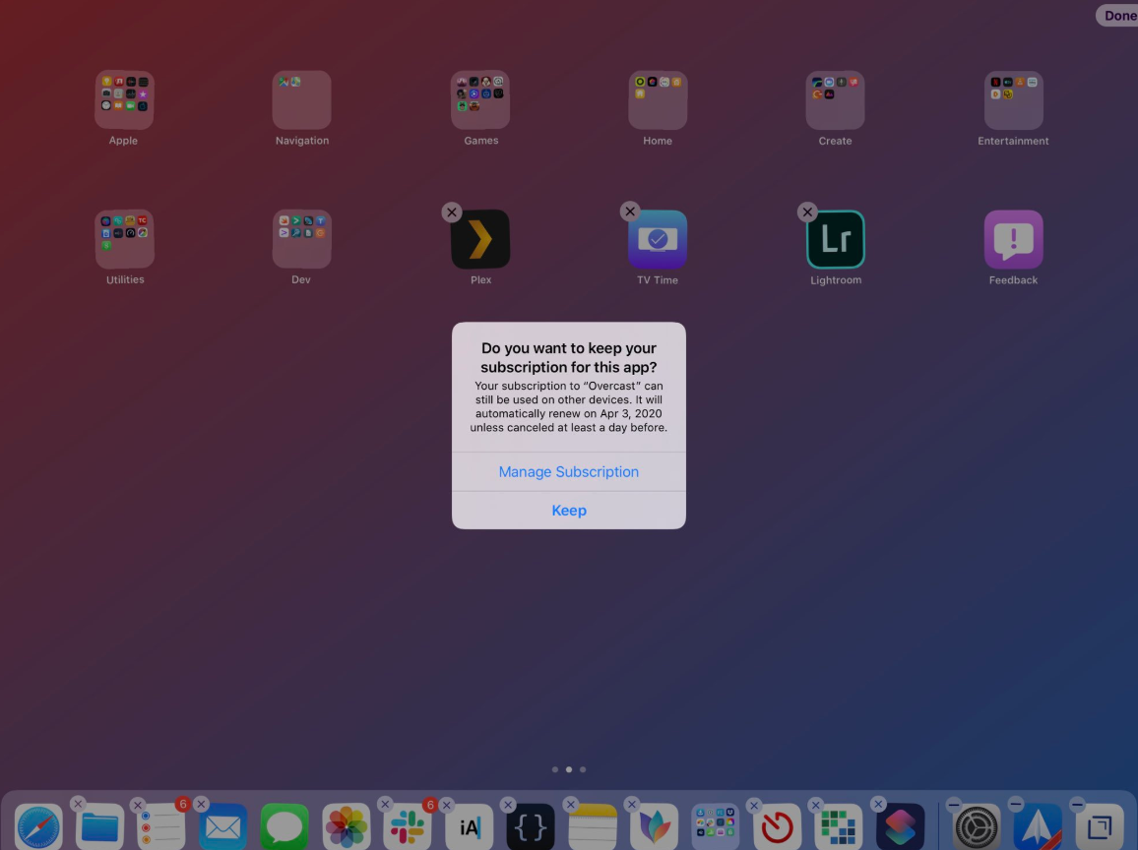Delete the green squares app via X badge
Viewport: 1138px width, 850px height.
click(x=816, y=805)
